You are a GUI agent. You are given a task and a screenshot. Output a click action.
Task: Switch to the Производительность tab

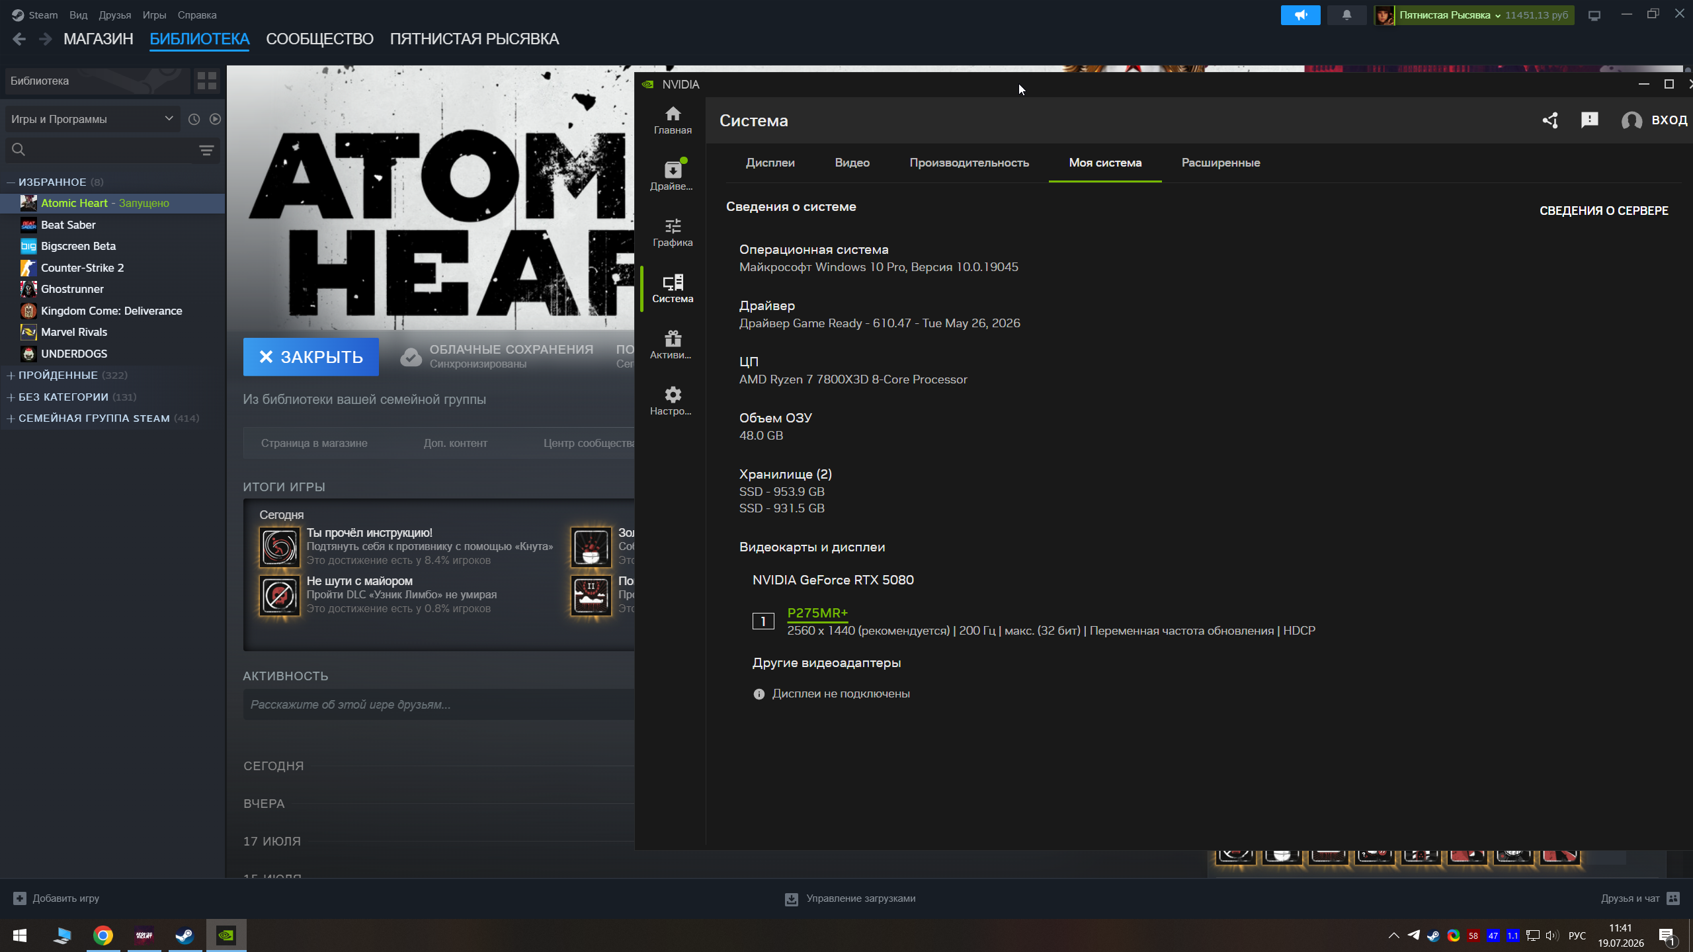coord(969,163)
